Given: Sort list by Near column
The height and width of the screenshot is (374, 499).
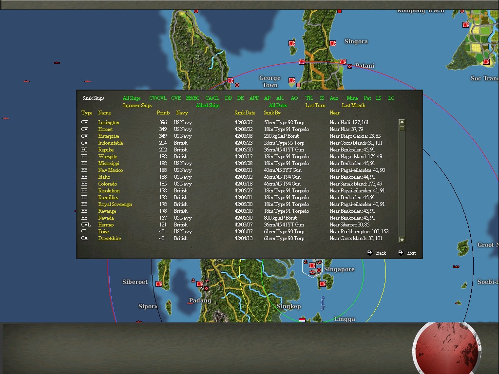Looking at the screenshot, I should coord(334,112).
